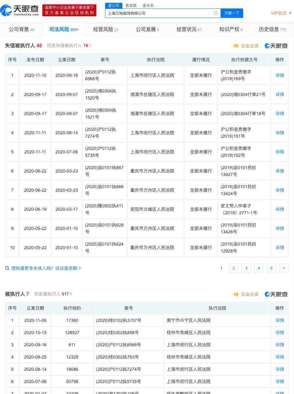Open the 历史信息 tab
The height and width of the screenshot is (394, 294).
[273, 29]
